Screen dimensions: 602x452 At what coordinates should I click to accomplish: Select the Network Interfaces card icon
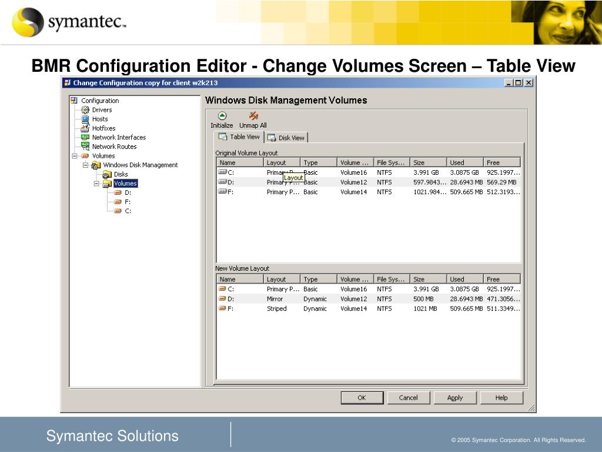point(85,137)
